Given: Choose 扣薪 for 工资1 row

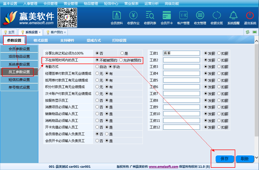Looking at the screenshot, I should pyautogui.click(x=219, y=53).
